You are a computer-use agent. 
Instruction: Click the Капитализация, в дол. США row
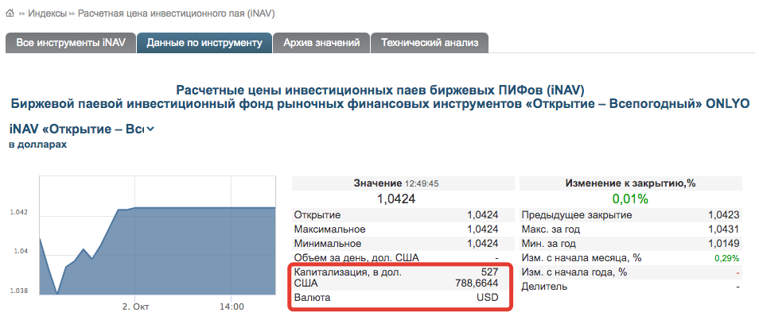click(395, 277)
